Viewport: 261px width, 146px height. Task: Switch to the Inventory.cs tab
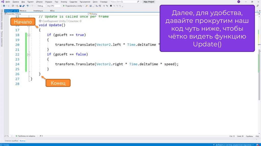click(x=38, y=11)
